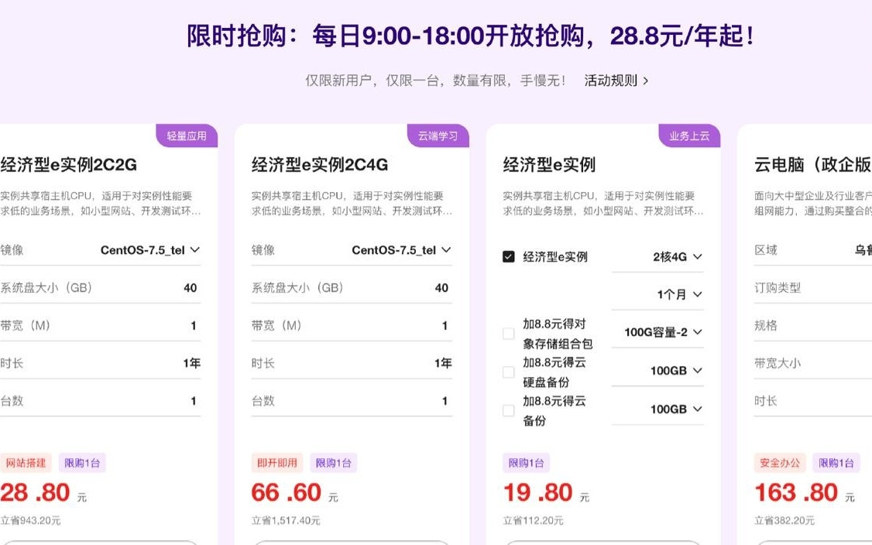The width and height of the screenshot is (872, 545).
Task: Click the 带宽大小 row in 云电脑 card
Action: (812, 364)
